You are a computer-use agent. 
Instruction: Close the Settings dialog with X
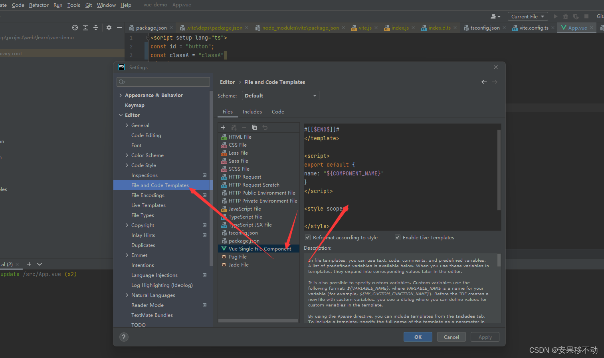point(496,67)
